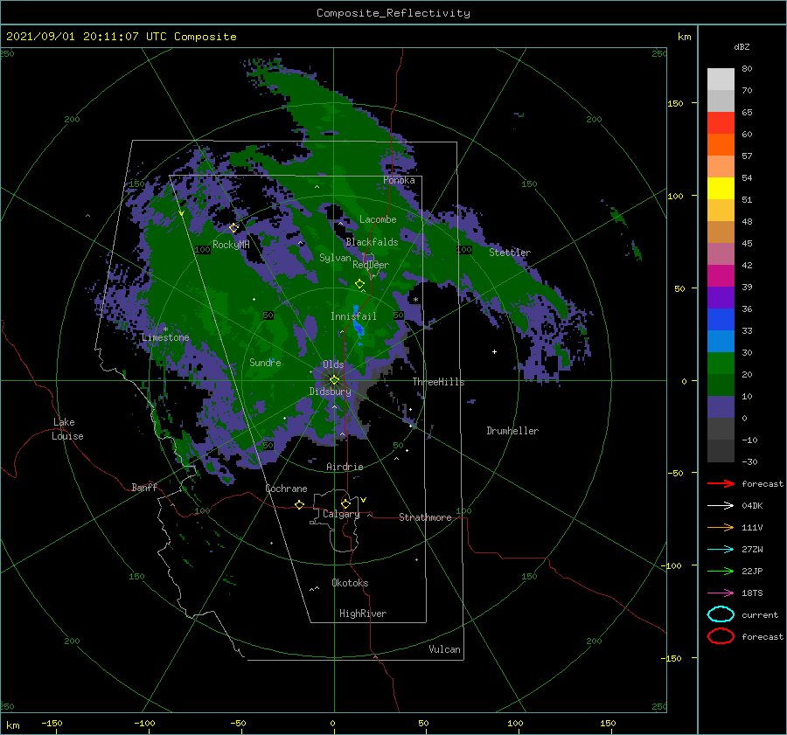
Task: Select the magenta 39-42 dBZ swatch
Action: point(721,276)
